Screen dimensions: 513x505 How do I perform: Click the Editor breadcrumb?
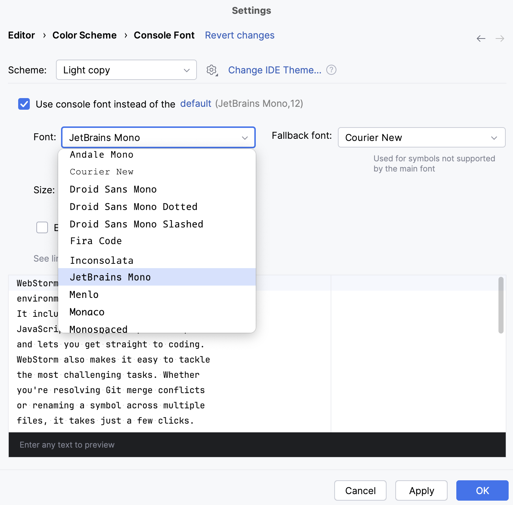[21, 35]
